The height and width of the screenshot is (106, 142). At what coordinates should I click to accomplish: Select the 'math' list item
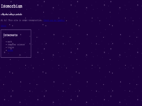coord(10,42)
